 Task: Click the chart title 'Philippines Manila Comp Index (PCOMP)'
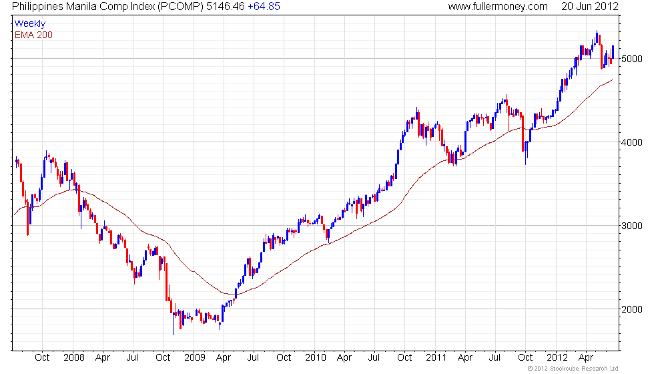[x=108, y=7]
